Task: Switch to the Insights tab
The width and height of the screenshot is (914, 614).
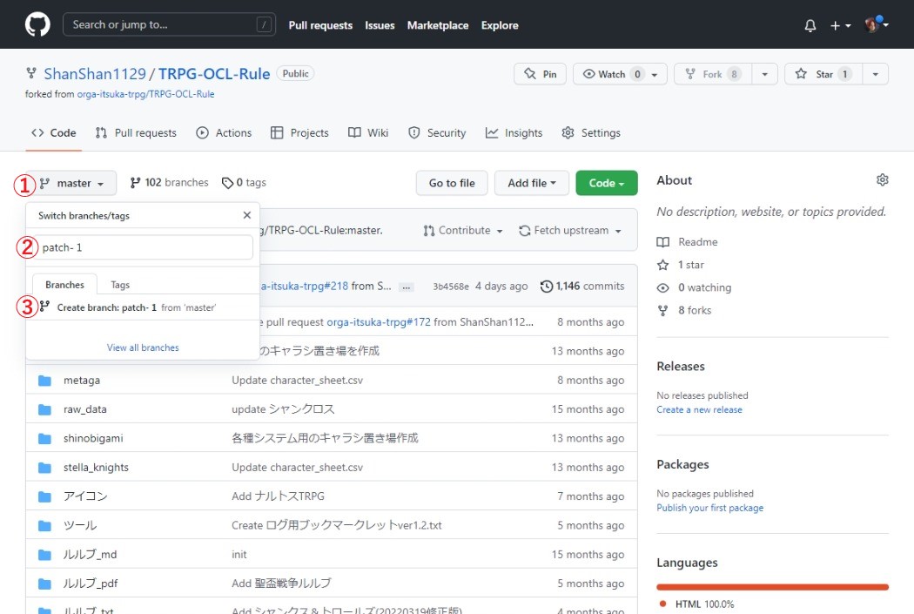Action: coord(514,133)
